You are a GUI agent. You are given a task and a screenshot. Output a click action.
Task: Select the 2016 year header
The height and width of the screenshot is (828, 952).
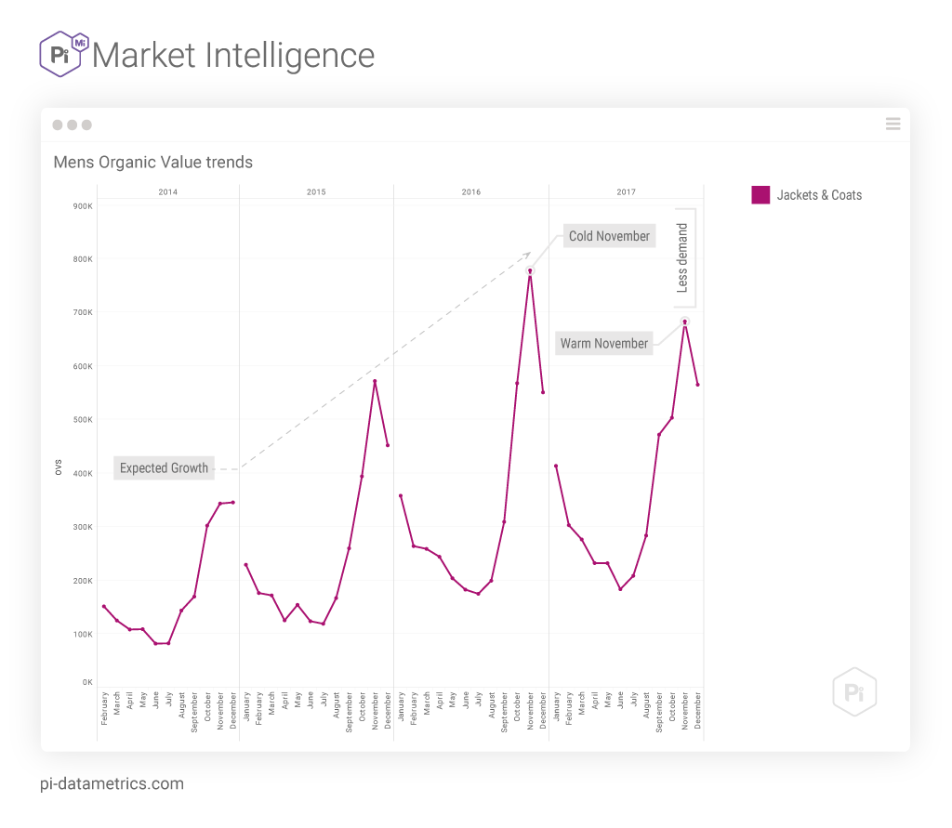pyautogui.click(x=471, y=192)
